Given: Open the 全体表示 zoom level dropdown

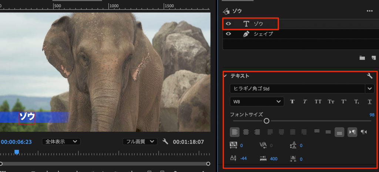Looking at the screenshot, I should 61,142.
